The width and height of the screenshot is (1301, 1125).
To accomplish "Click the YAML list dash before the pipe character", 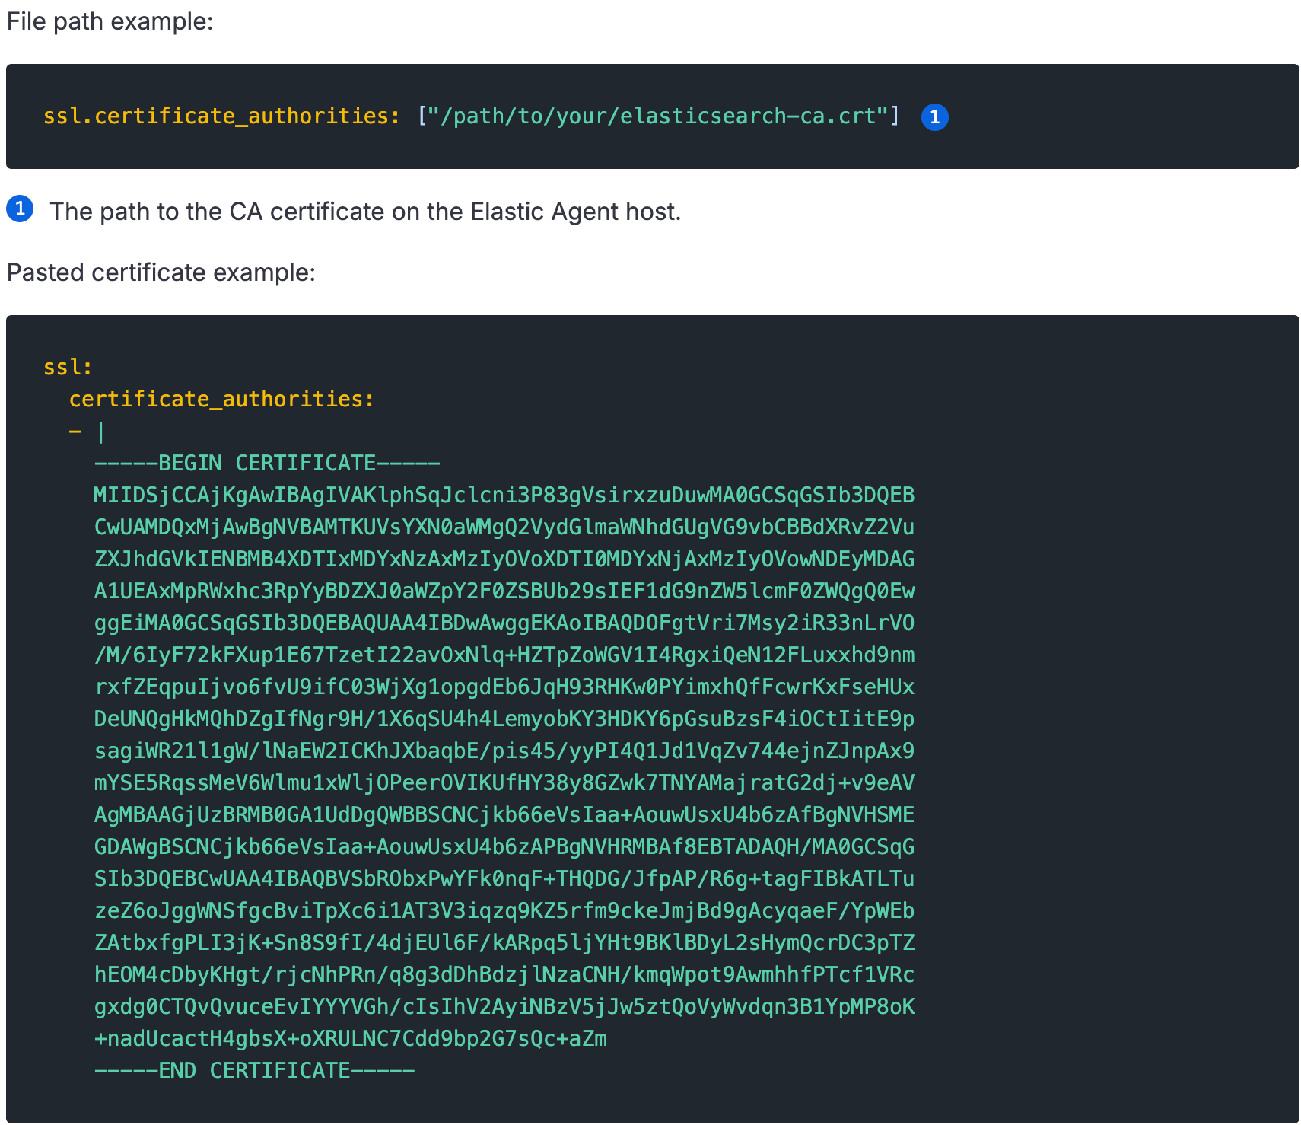I will click(x=75, y=430).
